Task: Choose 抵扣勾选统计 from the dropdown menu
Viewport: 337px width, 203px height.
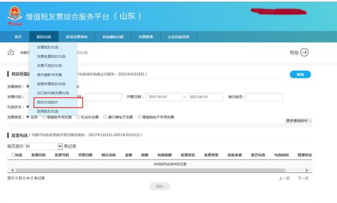Action: pos(48,102)
